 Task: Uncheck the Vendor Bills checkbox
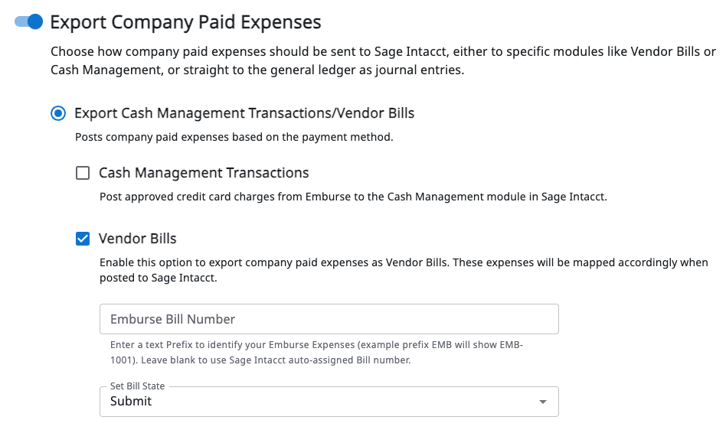(x=83, y=239)
